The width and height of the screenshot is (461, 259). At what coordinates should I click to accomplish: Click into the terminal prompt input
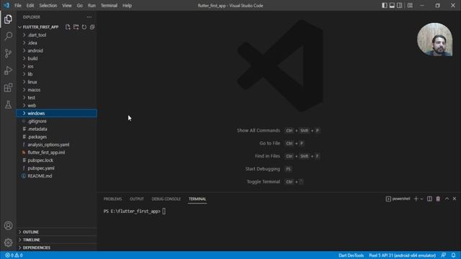[x=164, y=211]
